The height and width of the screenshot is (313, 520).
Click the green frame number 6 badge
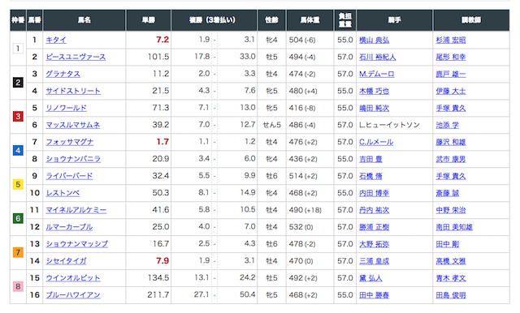pos(18,218)
